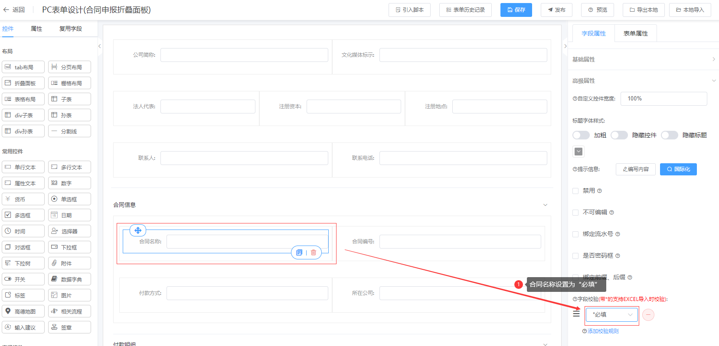Check the 不可编辑 option

coord(575,213)
